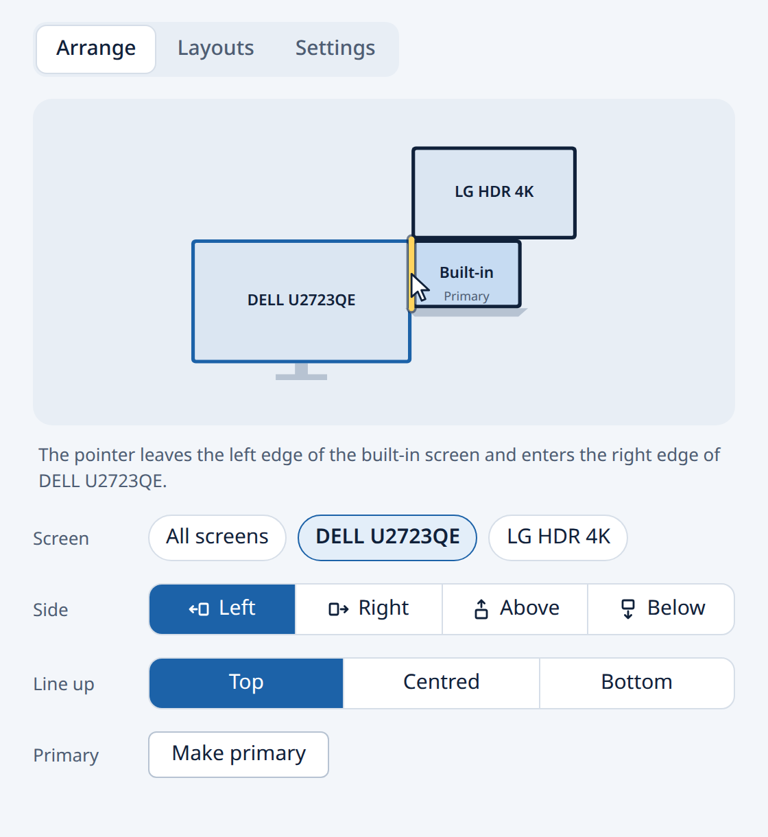Set line up to Centred
Viewport: 768px width, 837px height.
click(x=442, y=683)
